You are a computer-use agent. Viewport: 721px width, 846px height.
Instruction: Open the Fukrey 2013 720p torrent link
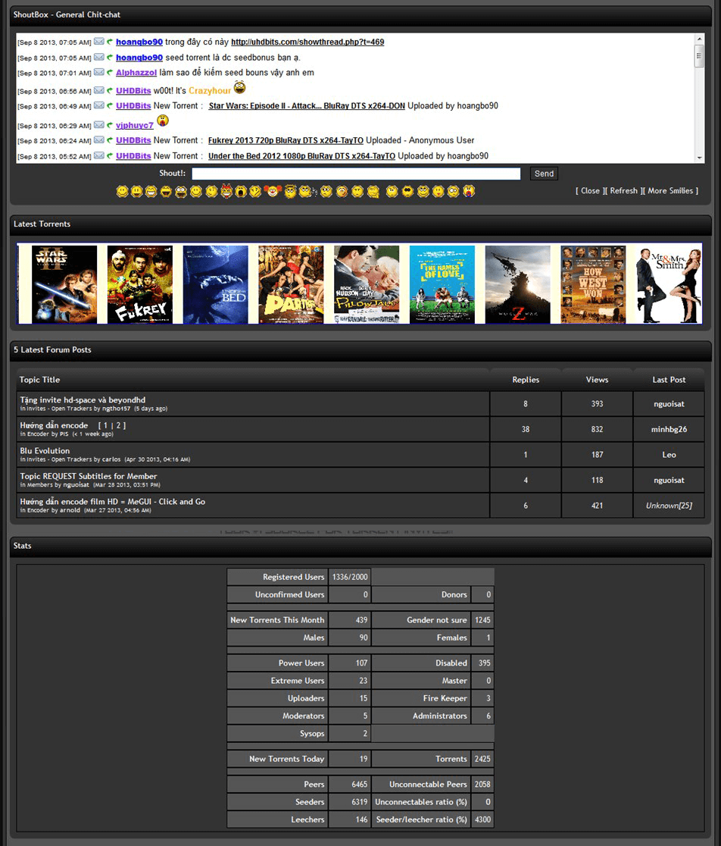(286, 140)
